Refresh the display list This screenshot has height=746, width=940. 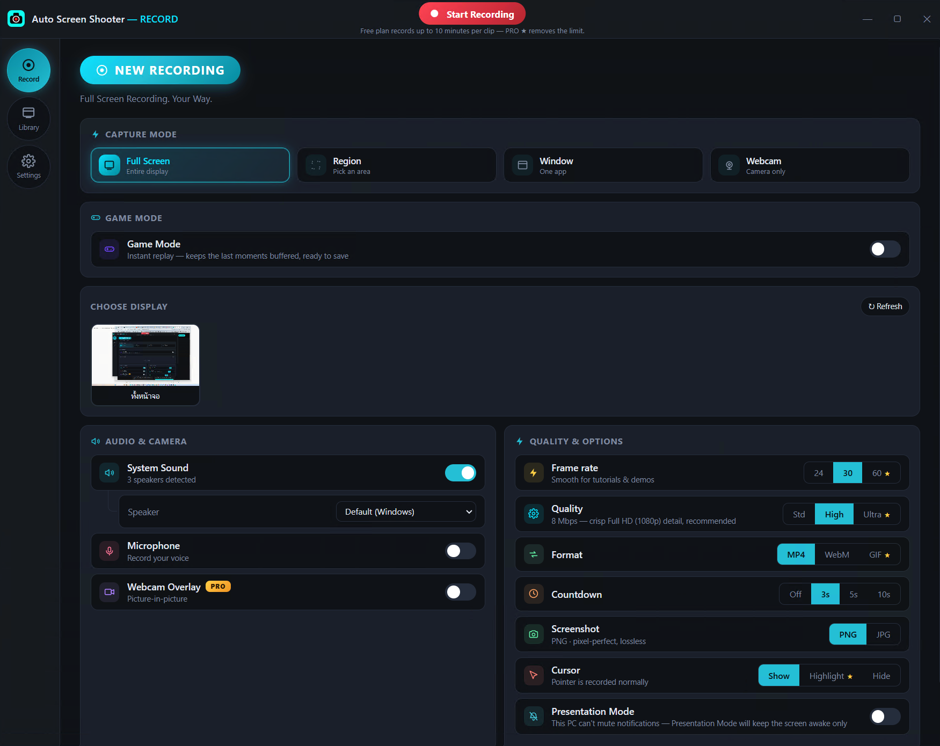click(x=885, y=306)
